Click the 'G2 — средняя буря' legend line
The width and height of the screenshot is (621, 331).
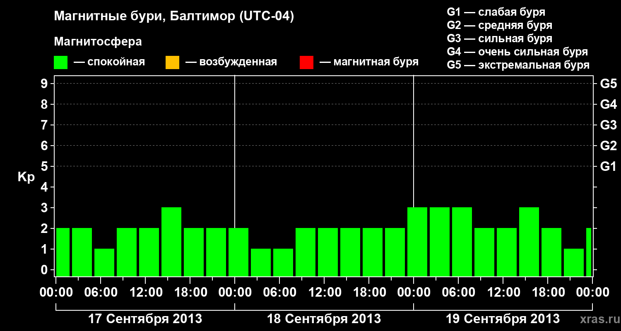point(499,25)
